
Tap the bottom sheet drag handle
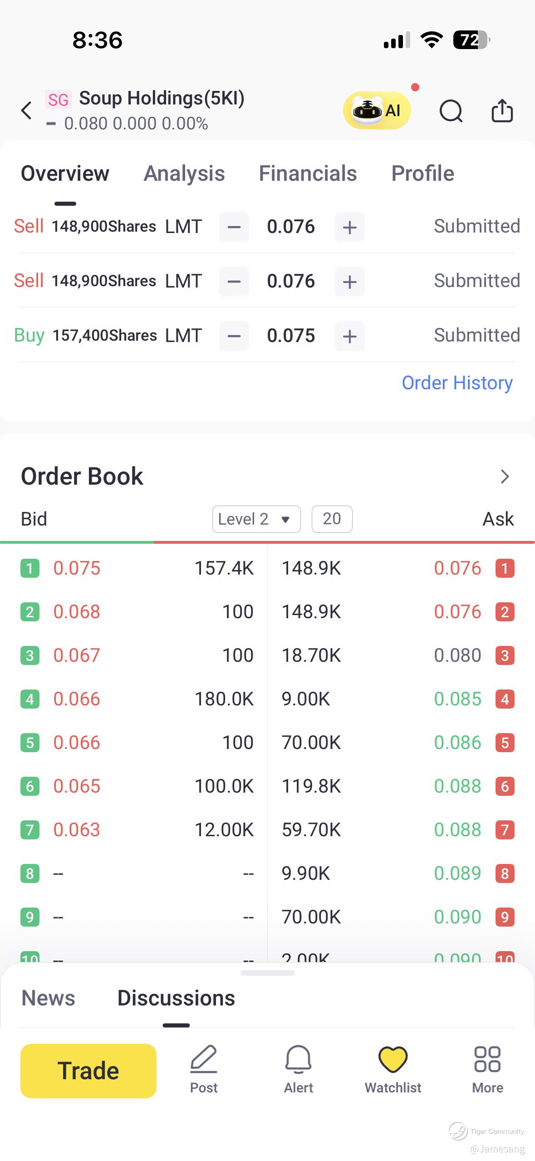[268, 973]
